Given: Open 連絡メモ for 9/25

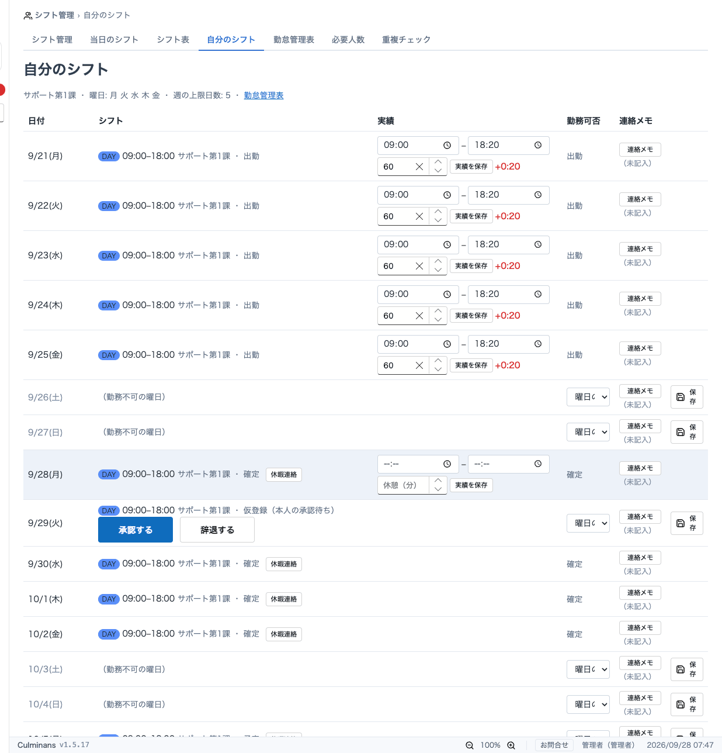Looking at the screenshot, I should click(640, 348).
